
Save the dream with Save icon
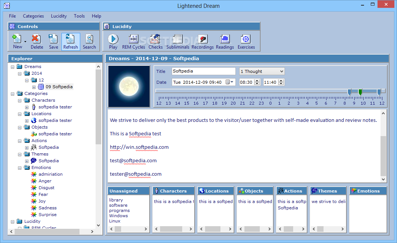coord(54,42)
